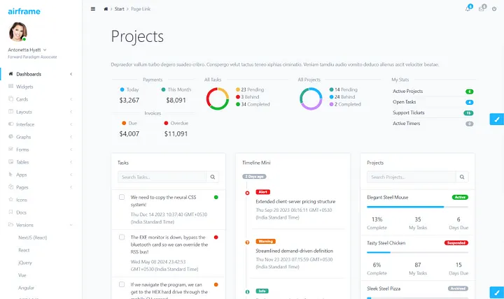Collapse the Dashboards menu chevron
The height and width of the screenshot is (299, 504).
[x=71, y=74]
